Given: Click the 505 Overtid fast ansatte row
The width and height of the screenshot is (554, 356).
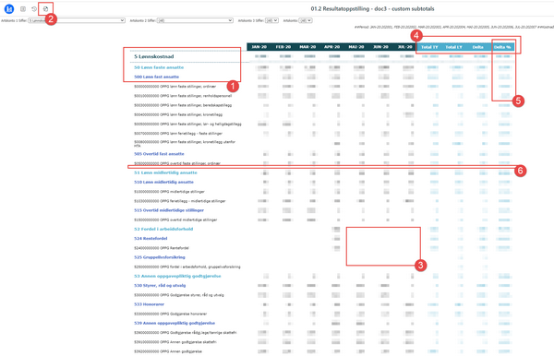Looking at the screenshot, I should pos(159,154).
